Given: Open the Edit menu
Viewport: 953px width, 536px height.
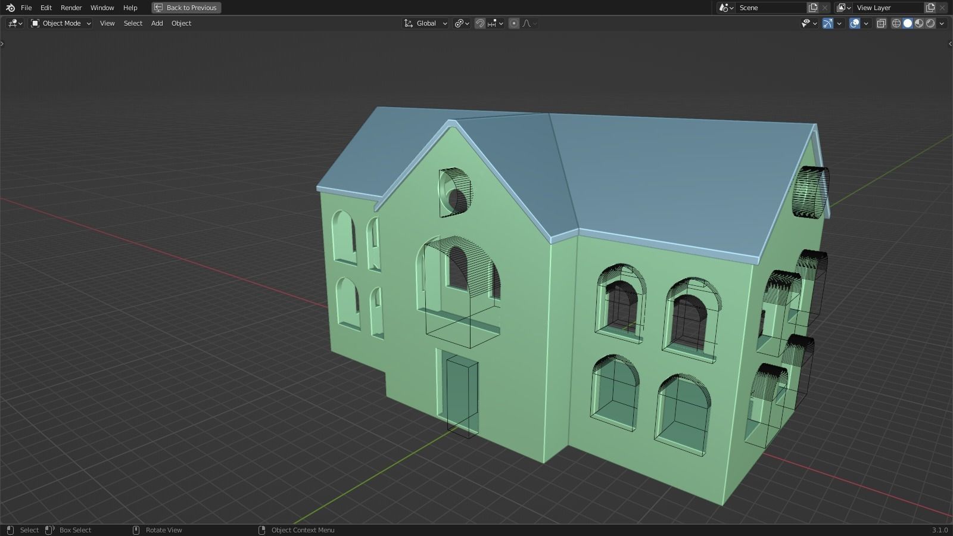Looking at the screenshot, I should pyautogui.click(x=46, y=8).
